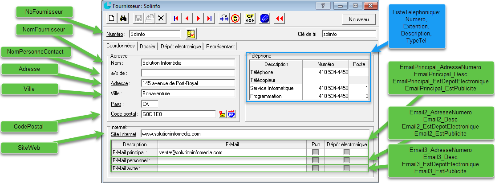Viewport: 495px width, 183px height.
Task: Click the calendar checklist icon beside Numéro
Action: pos(191,34)
